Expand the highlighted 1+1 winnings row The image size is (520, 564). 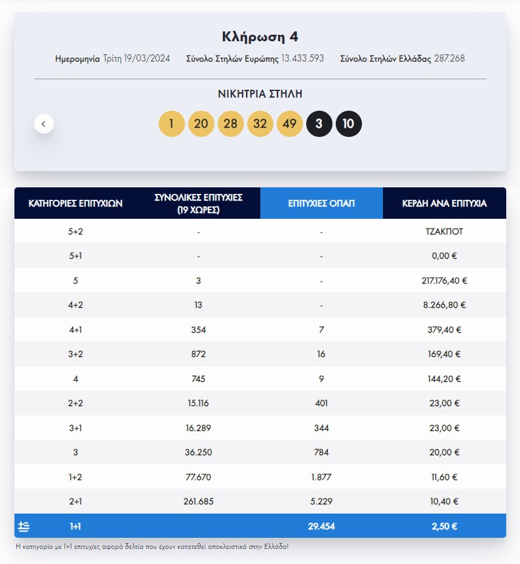pos(260,525)
